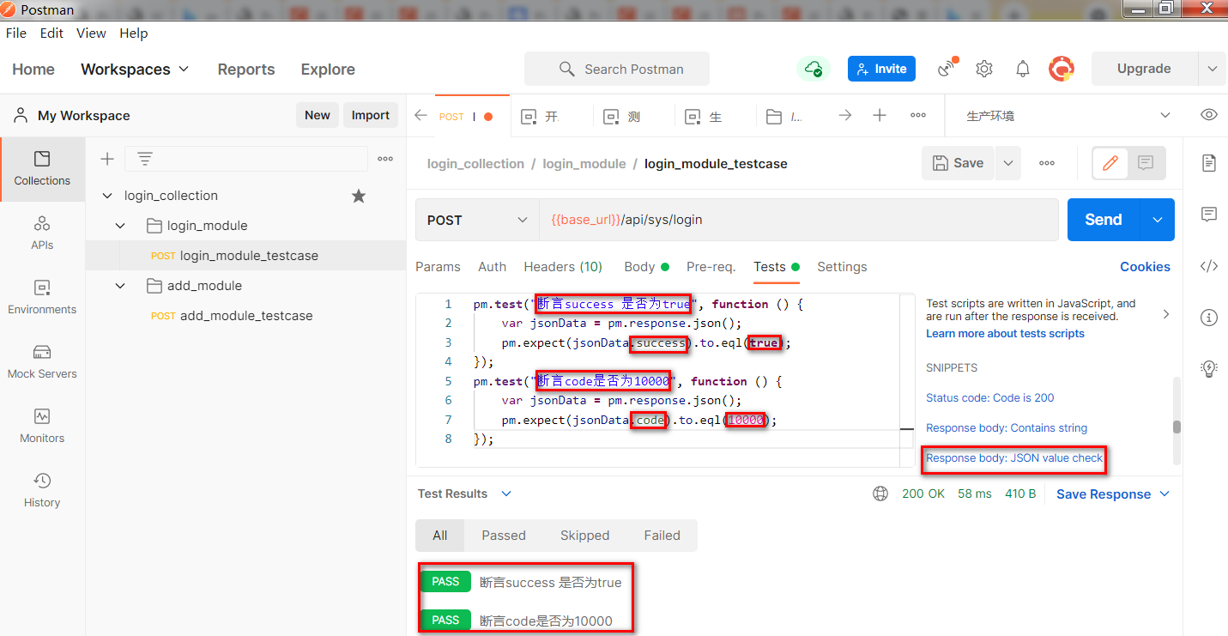Collapse the login_module folder
This screenshot has width=1228, height=636.
[x=121, y=226]
